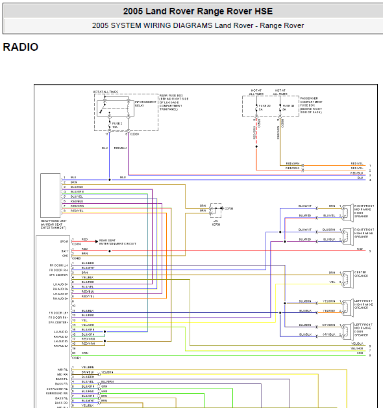The image size is (383, 408).
Task: Click the Right Front Mid Range Door Speaker symbol
Action: click(x=348, y=213)
